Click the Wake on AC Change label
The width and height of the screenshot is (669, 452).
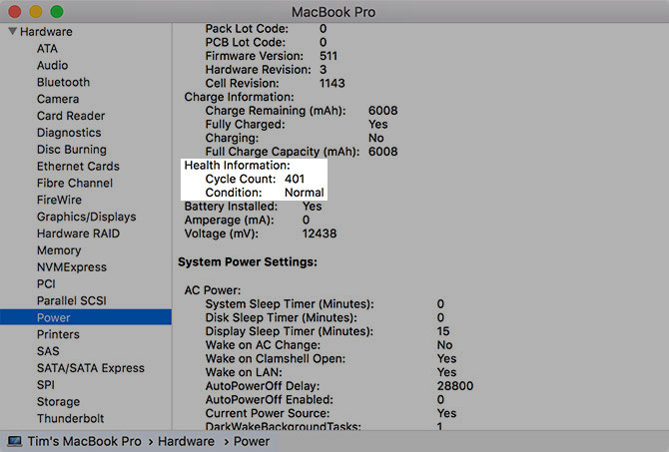point(263,345)
